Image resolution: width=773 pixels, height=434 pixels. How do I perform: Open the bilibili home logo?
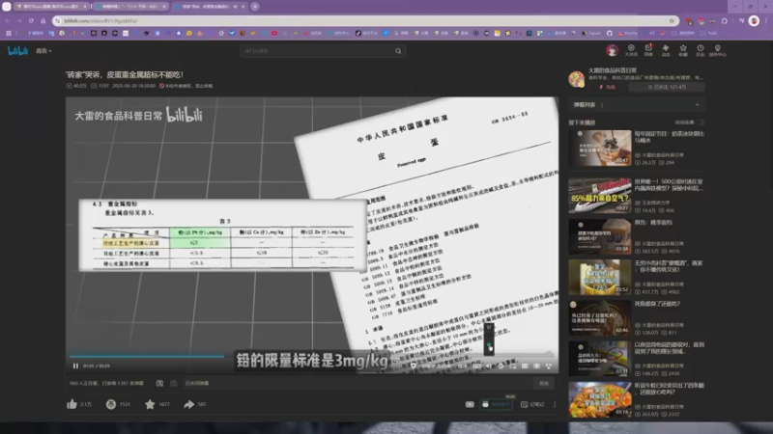[x=17, y=51]
